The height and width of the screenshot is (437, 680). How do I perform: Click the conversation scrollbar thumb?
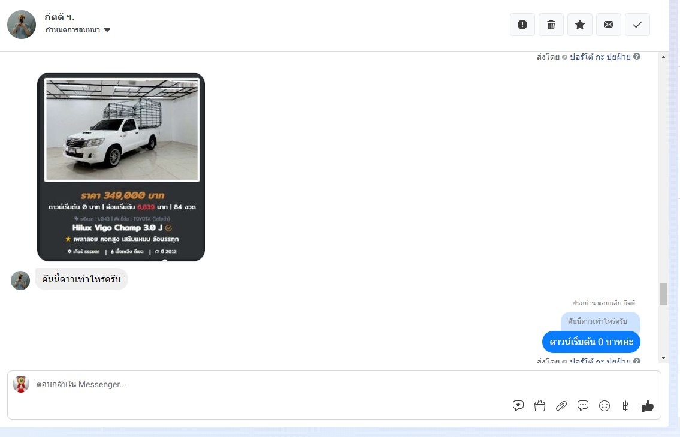[x=663, y=294]
